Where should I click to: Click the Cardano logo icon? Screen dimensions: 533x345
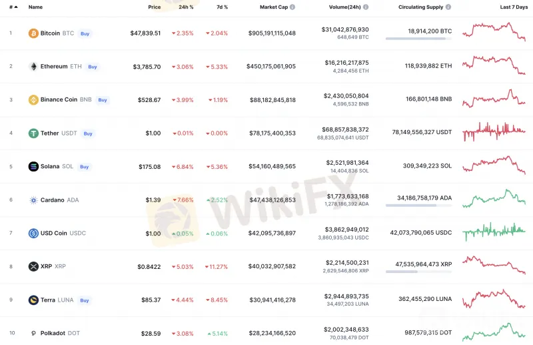33,200
